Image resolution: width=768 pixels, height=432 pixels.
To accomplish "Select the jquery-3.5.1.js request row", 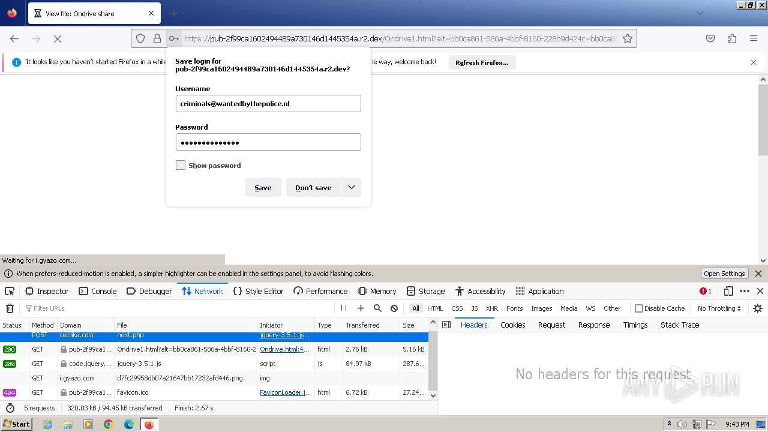I will pos(214,364).
